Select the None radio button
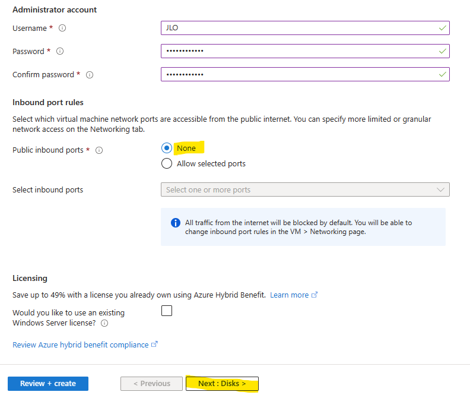The width and height of the screenshot is (470, 395). (167, 148)
